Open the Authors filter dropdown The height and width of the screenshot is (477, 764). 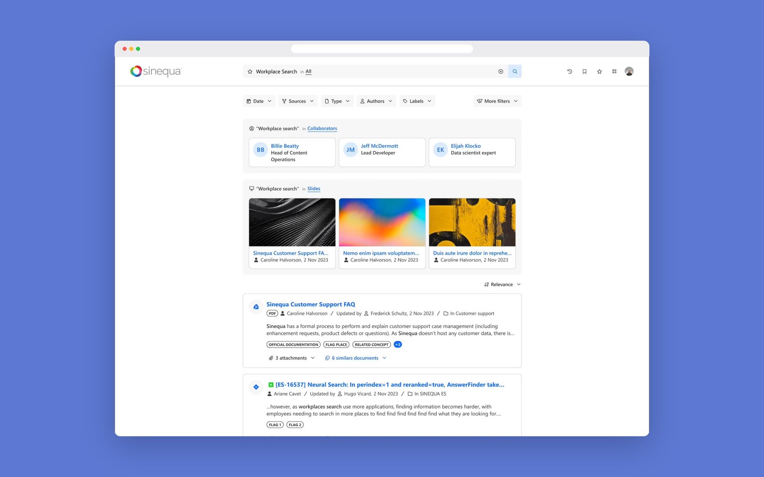[x=376, y=101]
